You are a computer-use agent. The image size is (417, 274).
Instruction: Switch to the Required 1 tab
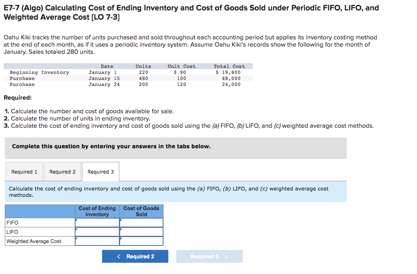pyautogui.click(x=24, y=172)
